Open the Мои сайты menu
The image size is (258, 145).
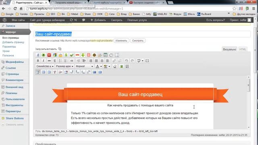pos(18,20)
